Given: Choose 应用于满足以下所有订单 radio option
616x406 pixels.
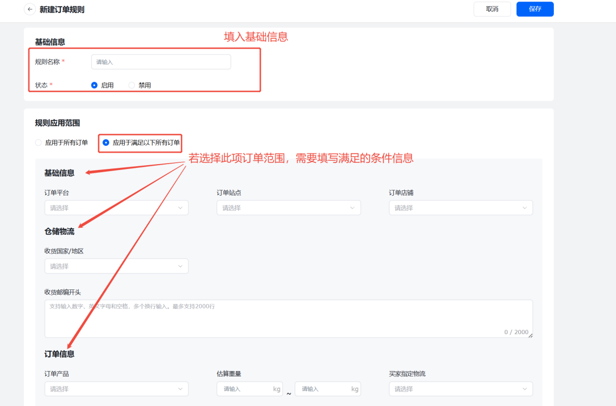Looking at the screenshot, I should (x=106, y=143).
